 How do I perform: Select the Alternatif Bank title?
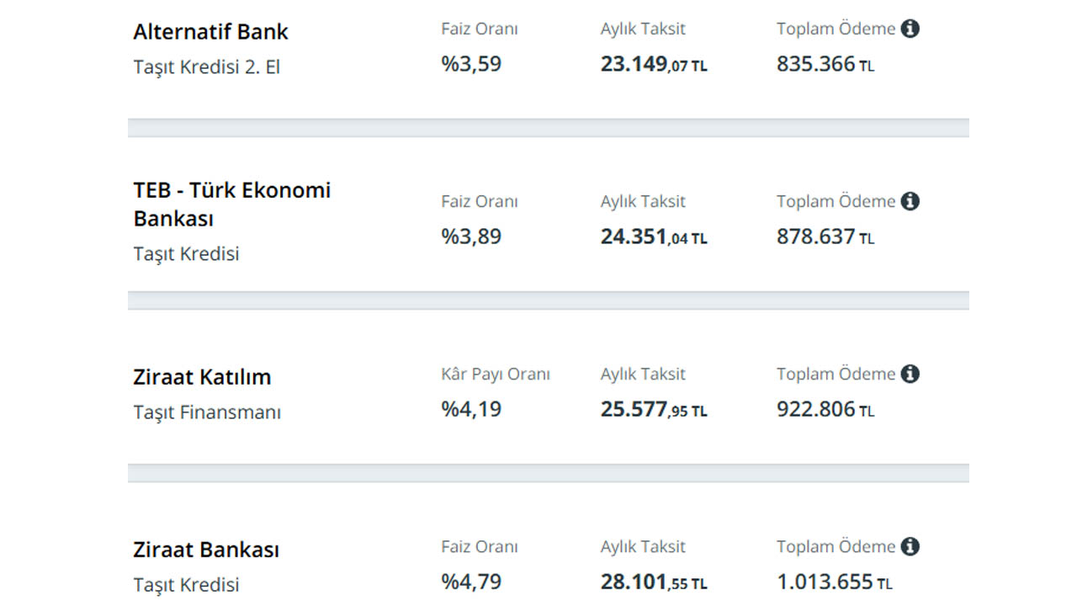210,32
